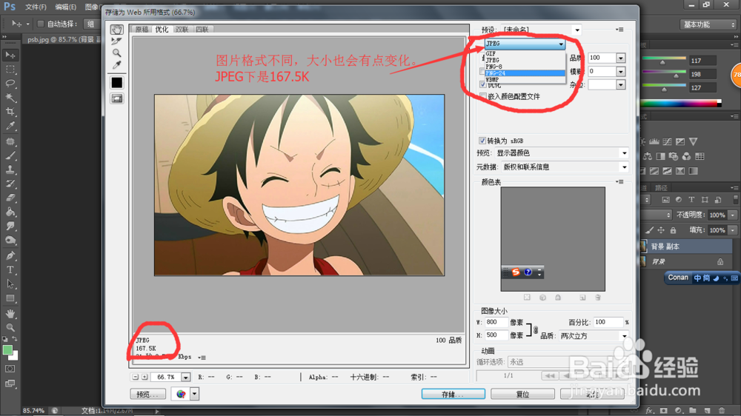Click the Levels adjustment icon
The height and width of the screenshot is (416, 741).
coord(654,141)
